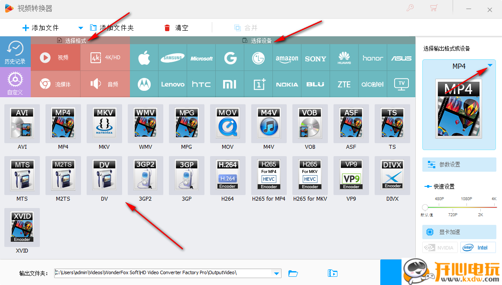This screenshot has height=285, width=502.
Task: Open Xiaomi MI device presets
Action: (x=230, y=84)
